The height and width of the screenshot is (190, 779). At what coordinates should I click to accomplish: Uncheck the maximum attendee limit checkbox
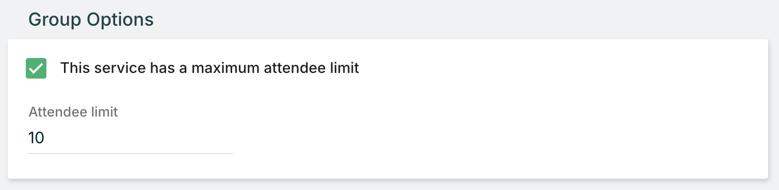pos(36,68)
